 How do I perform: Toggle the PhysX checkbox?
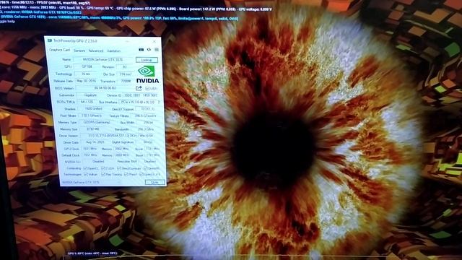[126, 175]
